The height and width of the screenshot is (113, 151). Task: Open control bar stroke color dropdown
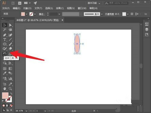click(35, 14)
